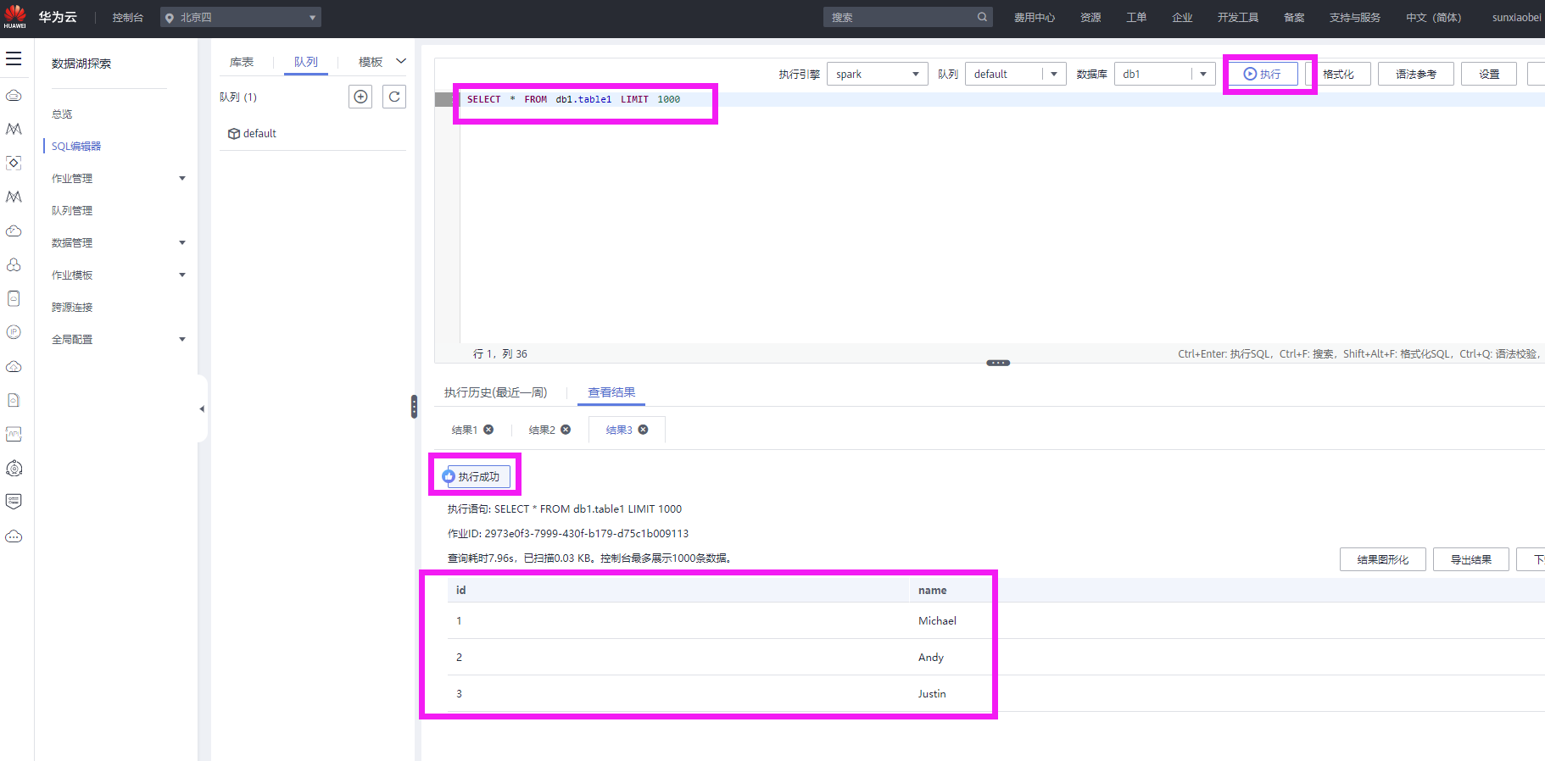Open the IP service icon in left rail
1545x761 pixels.
point(14,332)
